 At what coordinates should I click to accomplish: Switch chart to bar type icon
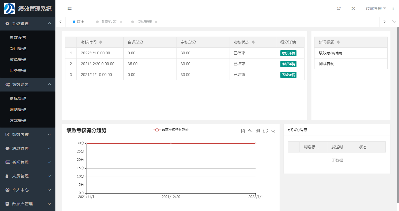(x=258, y=131)
